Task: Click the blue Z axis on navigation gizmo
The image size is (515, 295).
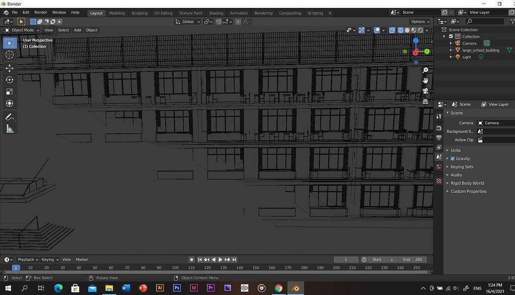Action: 416,41
